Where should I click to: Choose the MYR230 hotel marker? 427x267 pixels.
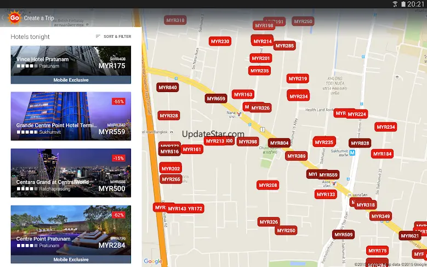coord(220,41)
